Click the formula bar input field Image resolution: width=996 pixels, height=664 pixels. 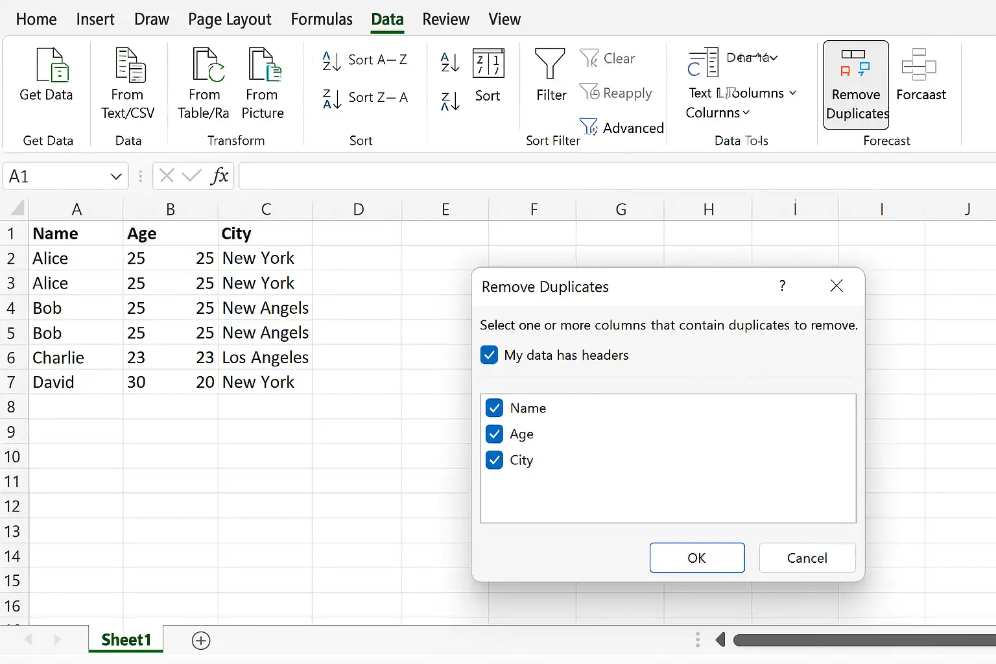(x=616, y=176)
